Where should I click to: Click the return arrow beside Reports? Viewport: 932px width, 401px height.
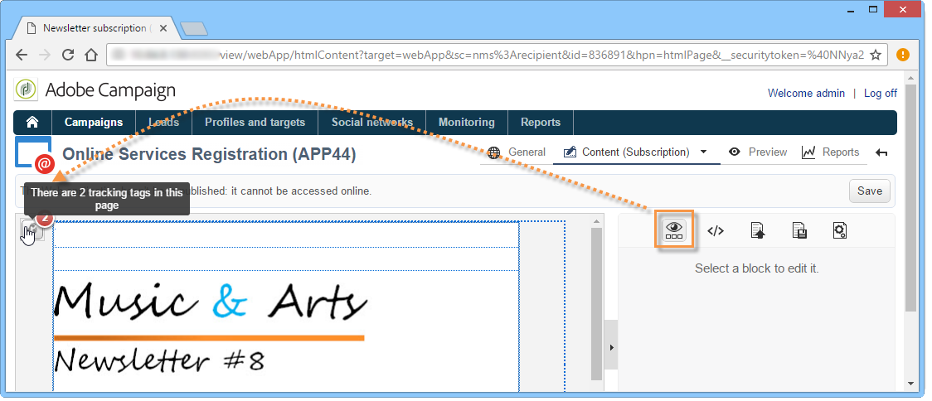[881, 152]
